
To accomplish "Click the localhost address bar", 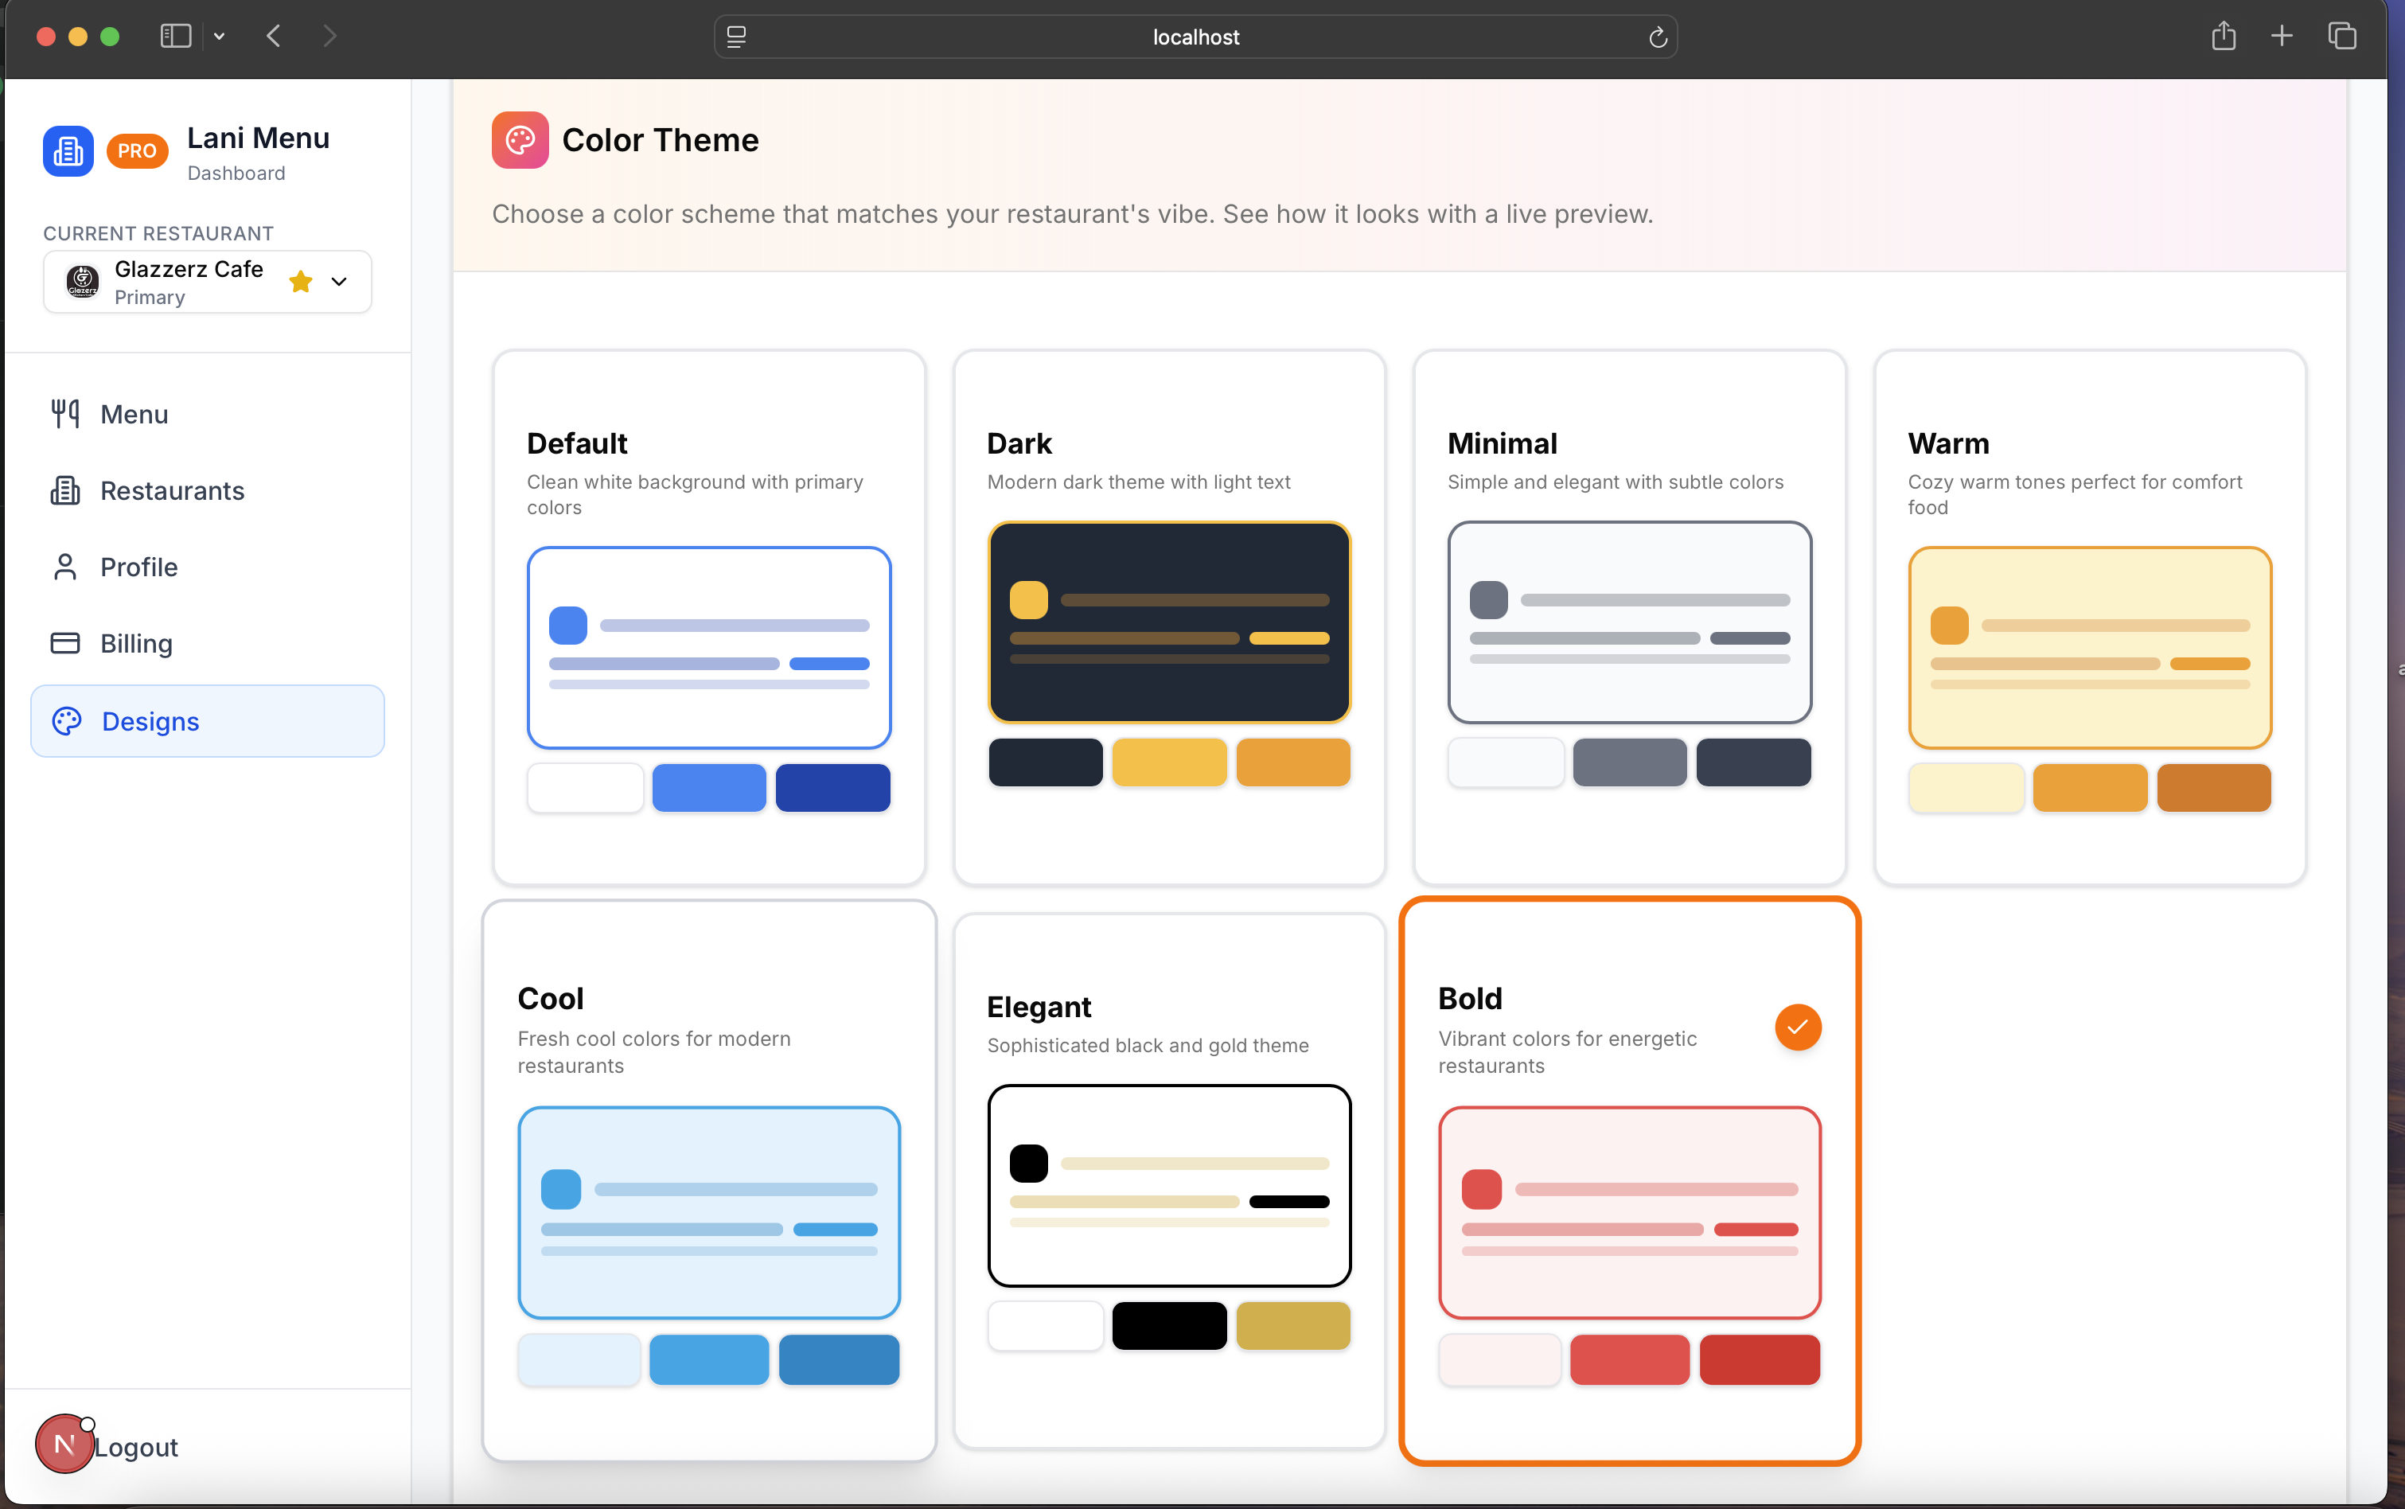I will coord(1195,37).
